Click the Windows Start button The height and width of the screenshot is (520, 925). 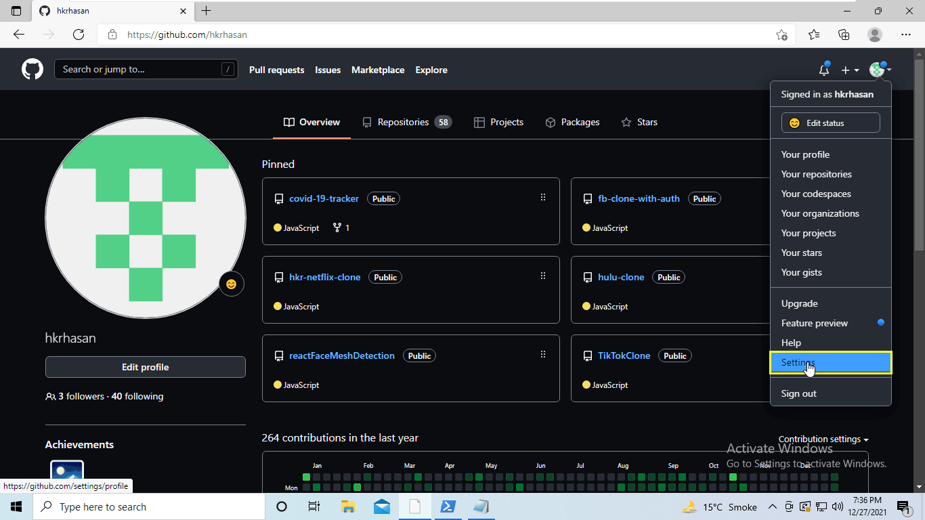point(16,506)
